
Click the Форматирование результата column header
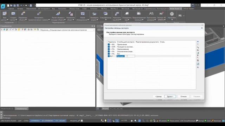click(147, 42)
